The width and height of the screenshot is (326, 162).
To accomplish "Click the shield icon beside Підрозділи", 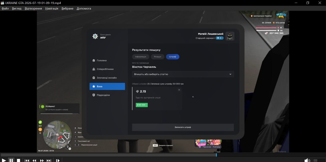I will 94,95.
